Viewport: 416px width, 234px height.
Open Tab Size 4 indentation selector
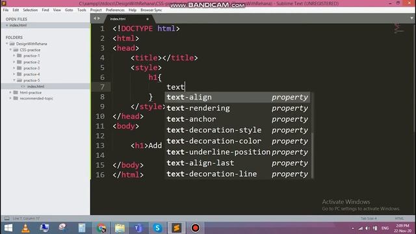pyautogui.click(x=369, y=218)
